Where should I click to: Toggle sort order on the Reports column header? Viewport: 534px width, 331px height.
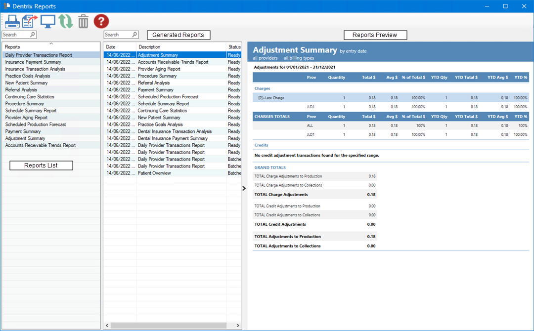coord(51,46)
